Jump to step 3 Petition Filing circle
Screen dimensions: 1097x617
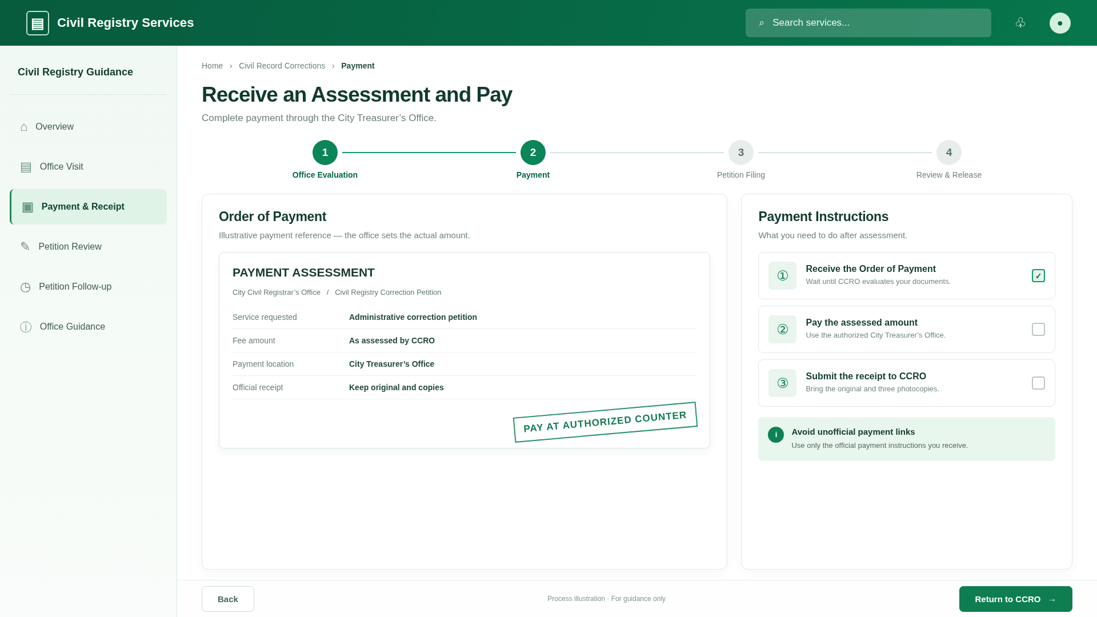[x=741, y=153]
